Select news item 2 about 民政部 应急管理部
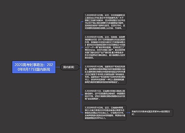 tap(105, 47)
